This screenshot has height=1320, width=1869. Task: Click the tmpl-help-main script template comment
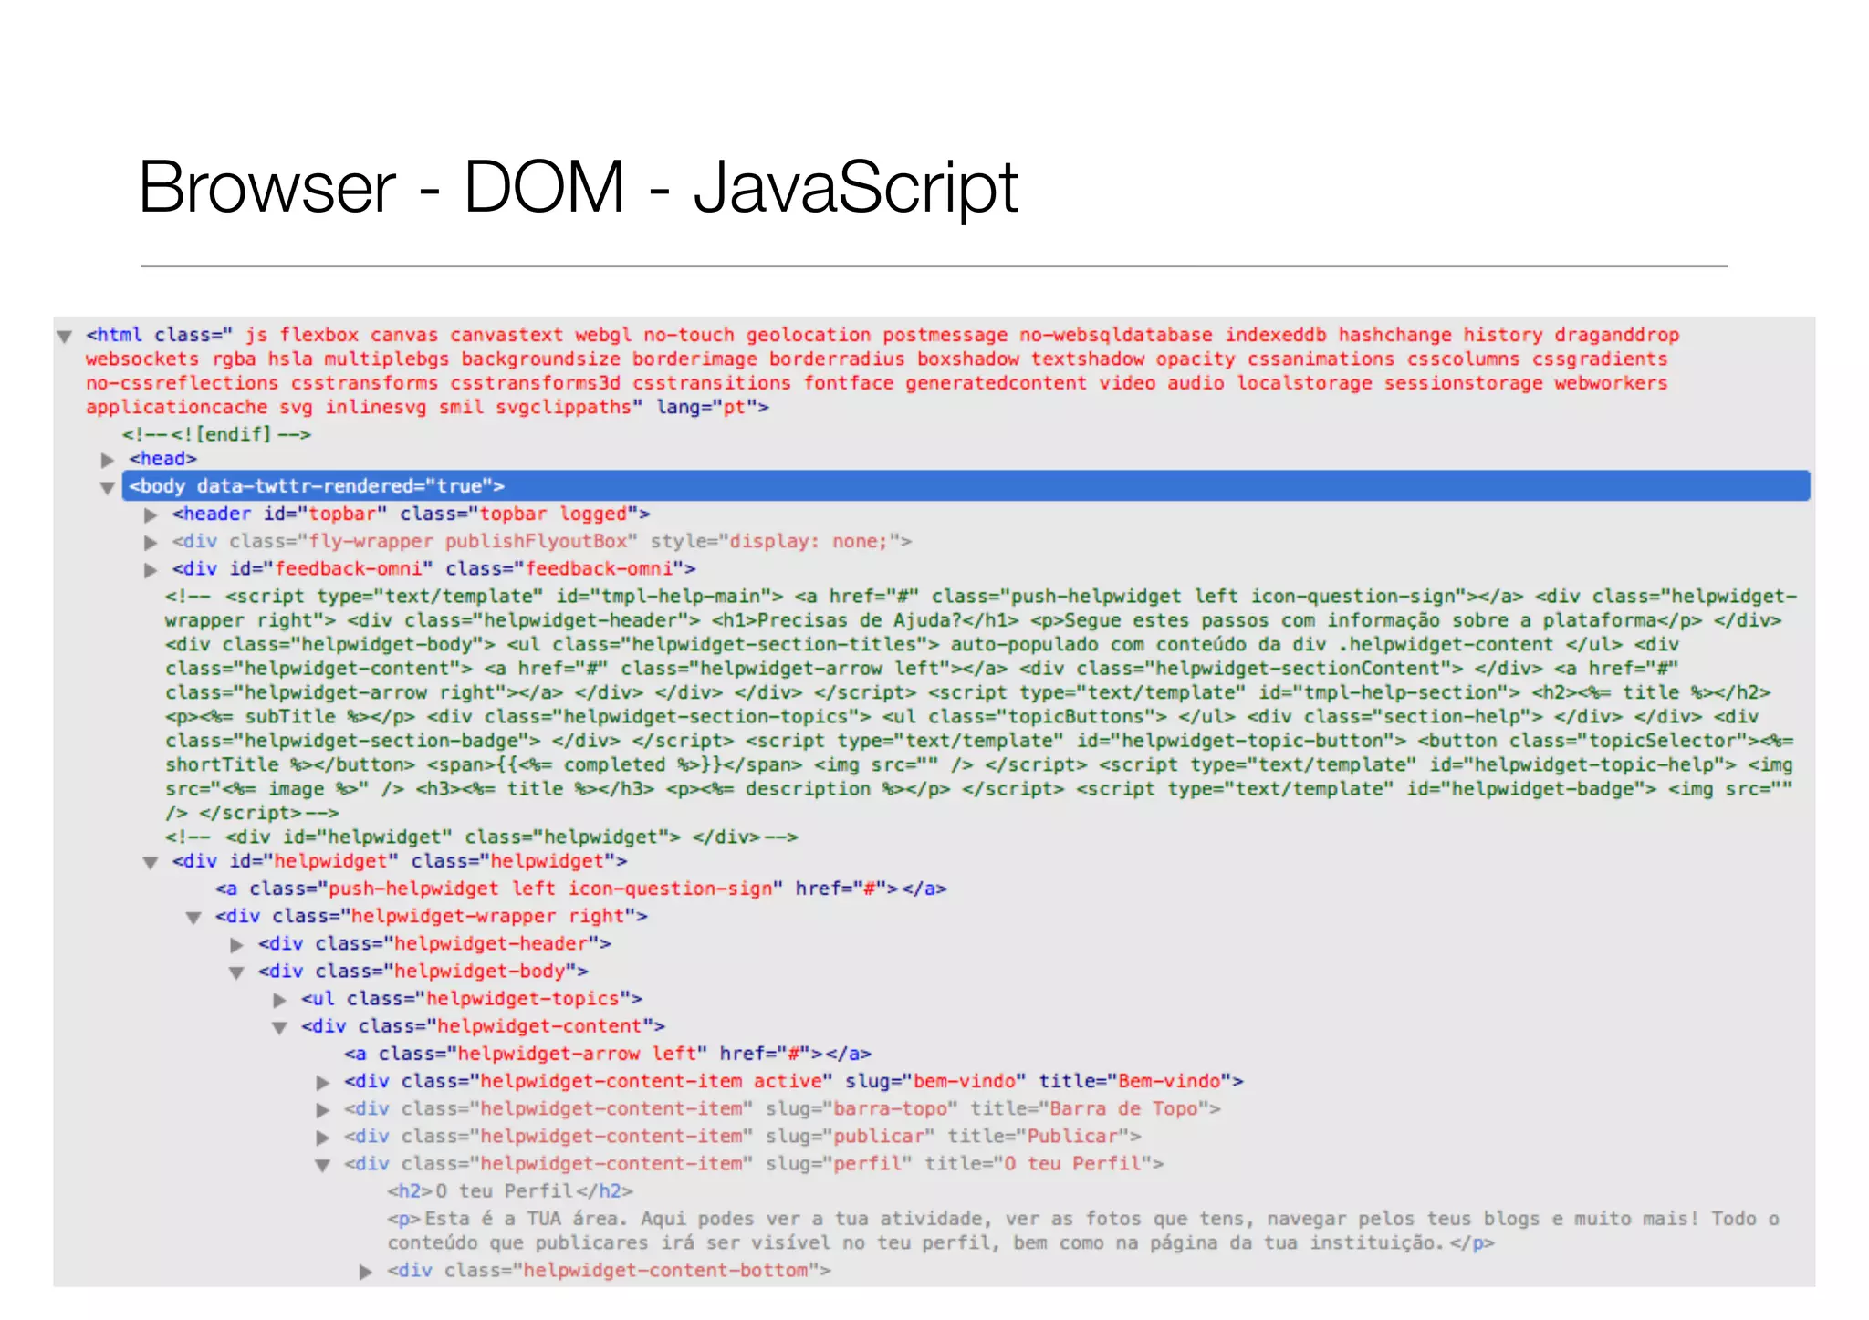click(981, 704)
